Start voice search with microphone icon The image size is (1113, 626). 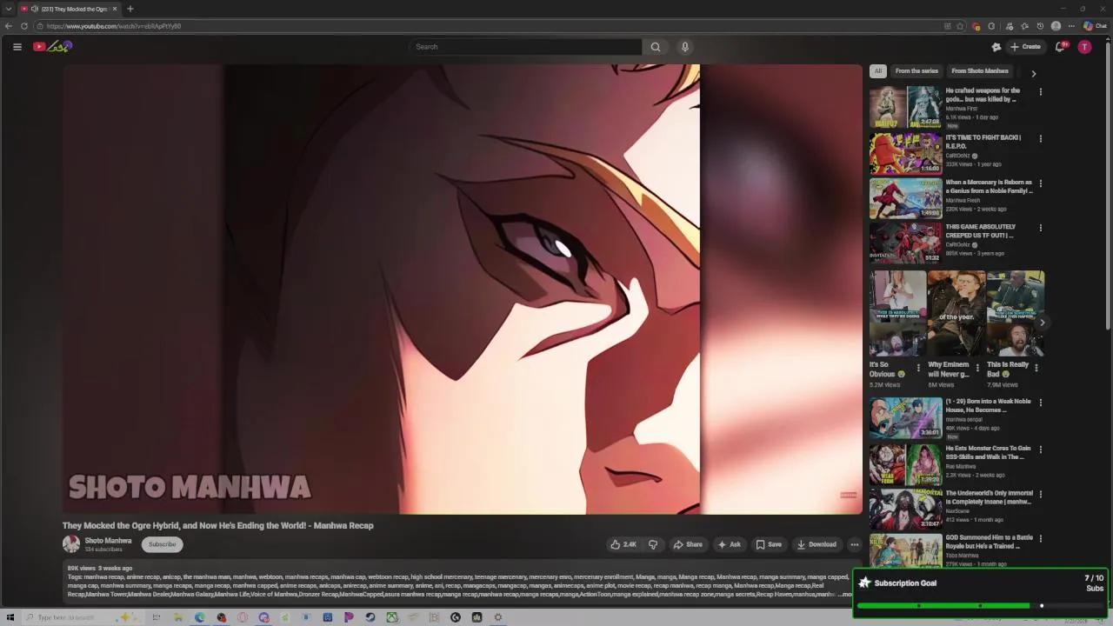[685, 47]
